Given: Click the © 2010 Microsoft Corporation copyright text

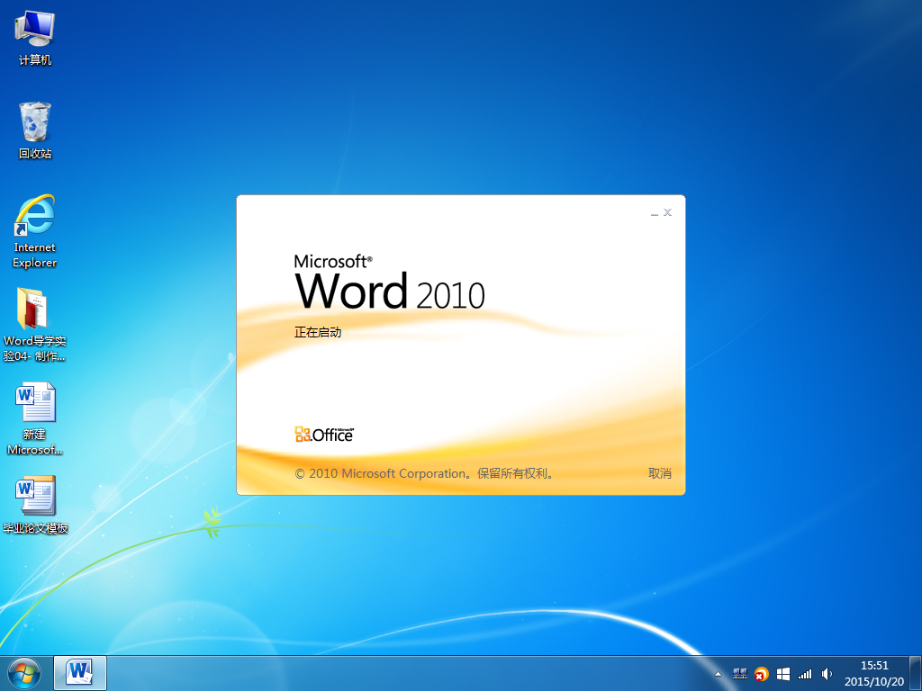Looking at the screenshot, I should click(424, 473).
